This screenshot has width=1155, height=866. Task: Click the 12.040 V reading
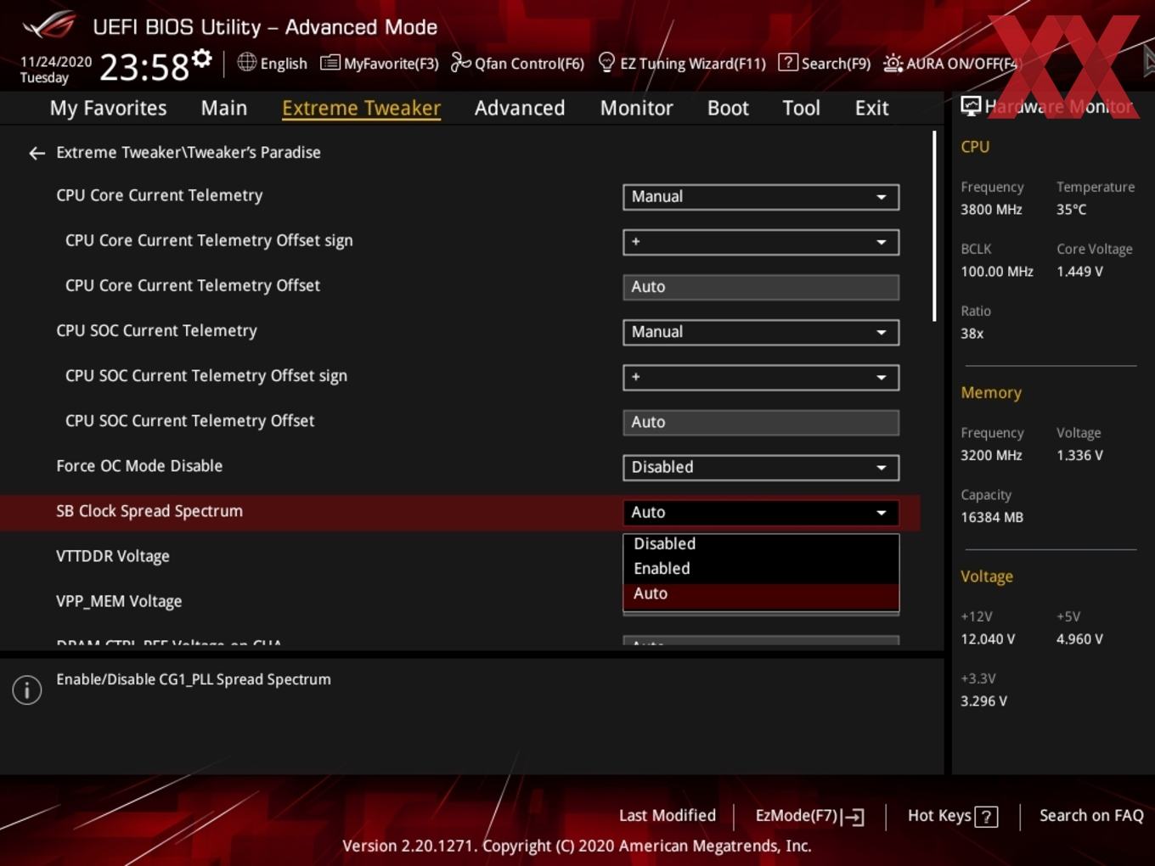988,639
